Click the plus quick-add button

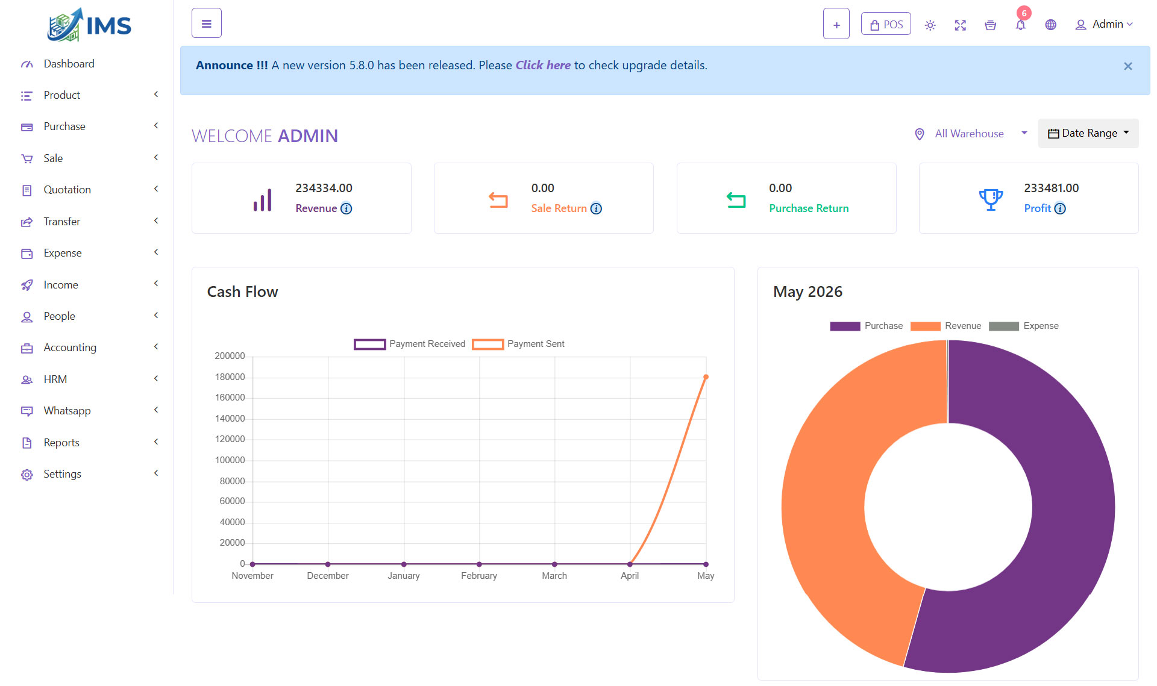click(x=836, y=24)
